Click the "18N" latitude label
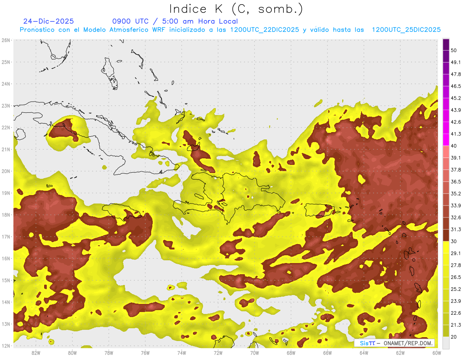 (6, 215)
